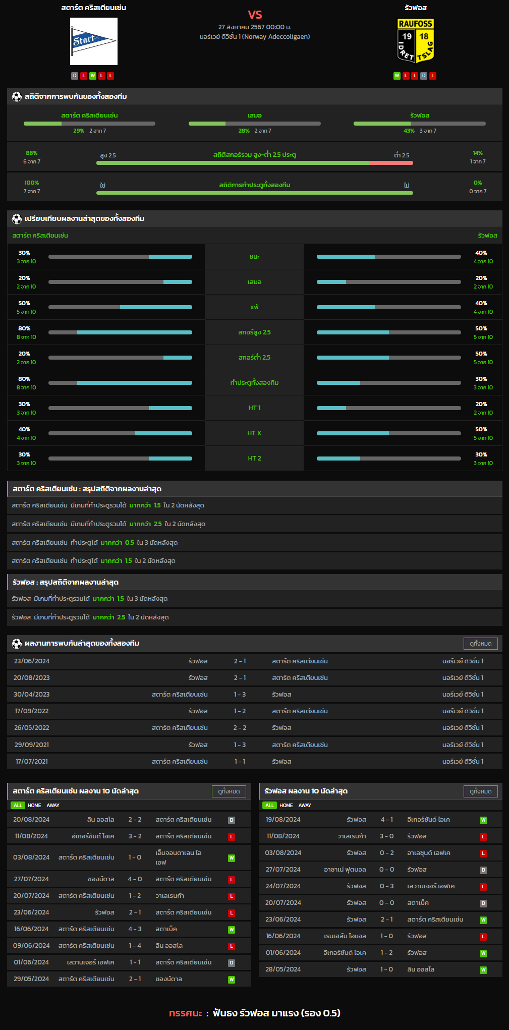This screenshot has height=1030, width=509.
Task: Click the Norway Adeccoligaen league label
Action: (x=255, y=37)
